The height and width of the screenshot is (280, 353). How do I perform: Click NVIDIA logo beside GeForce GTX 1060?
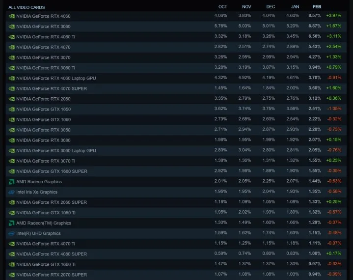pos(11,119)
